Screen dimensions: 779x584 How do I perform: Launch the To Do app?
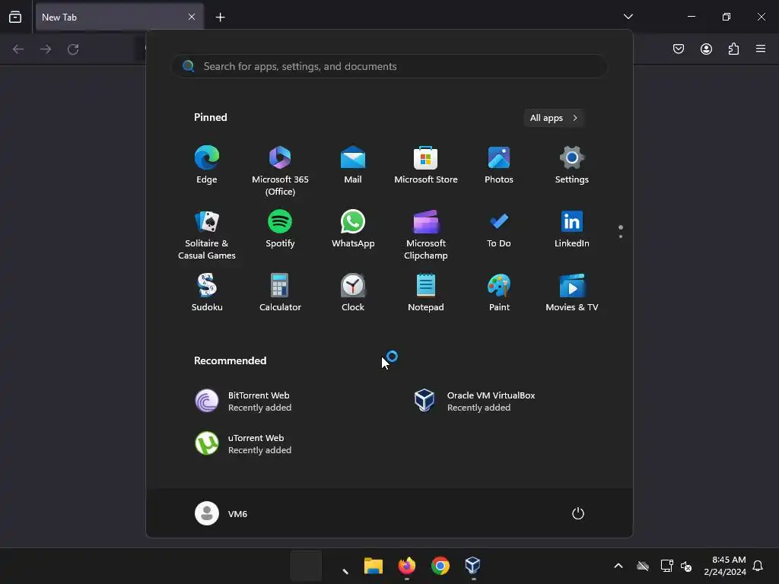click(499, 230)
